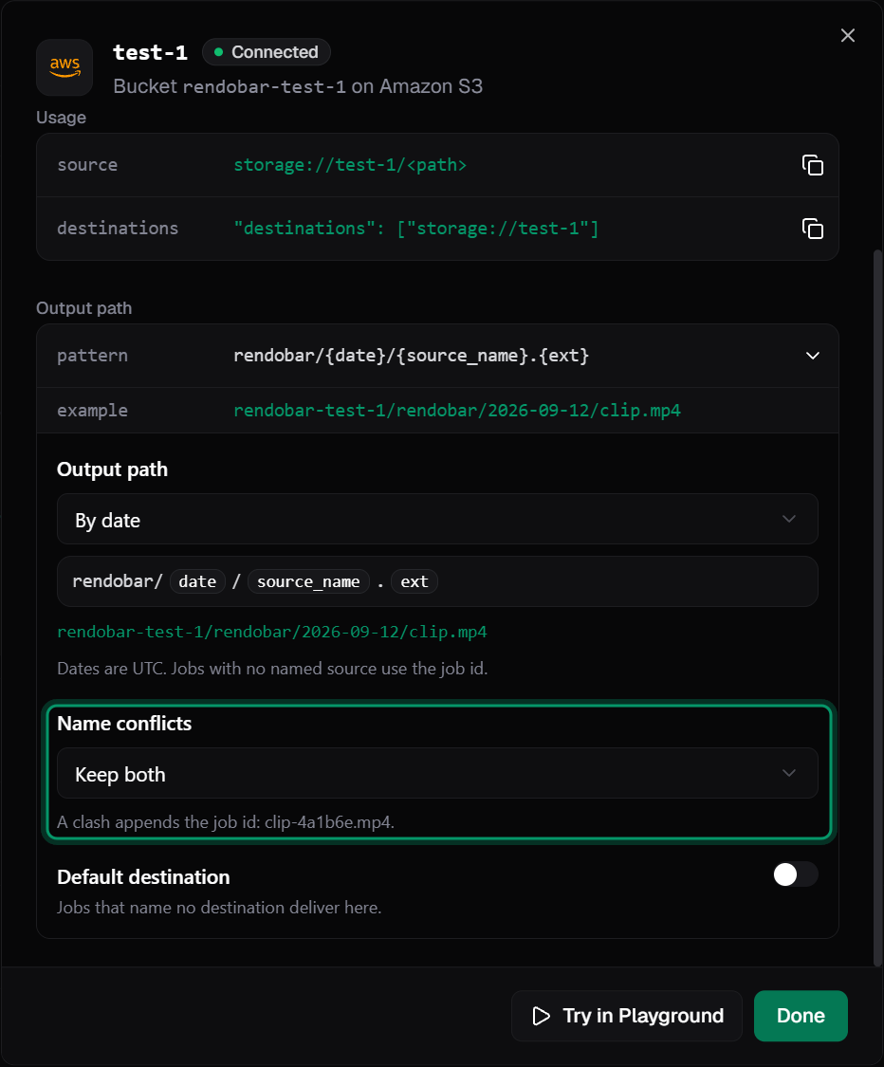Click the test-1 title text
884x1067 pixels.
point(151,52)
